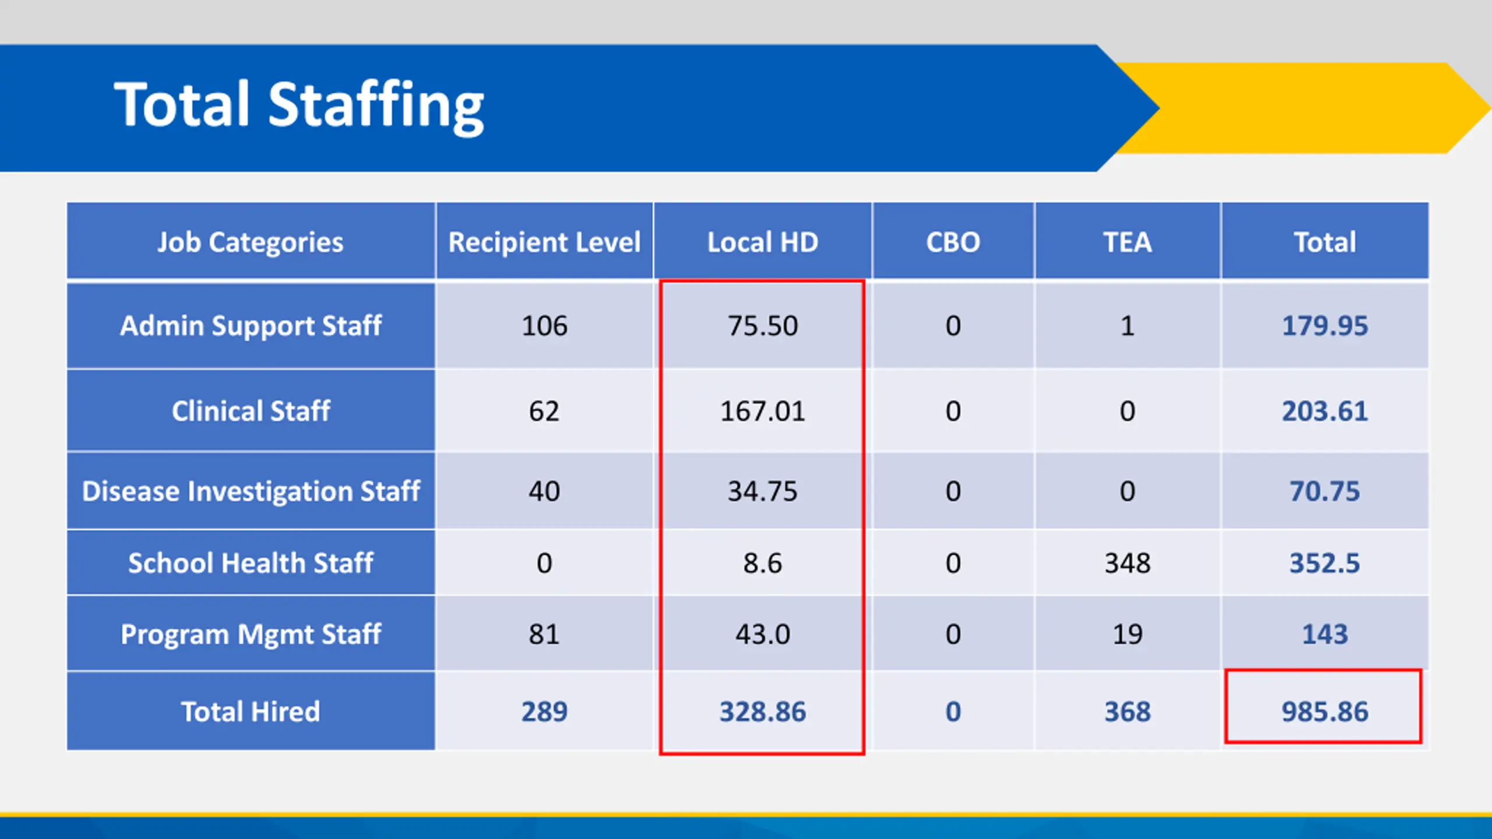Viewport: 1492px width, 839px height.
Task: Select the cell with value 8.6
Action: click(762, 563)
